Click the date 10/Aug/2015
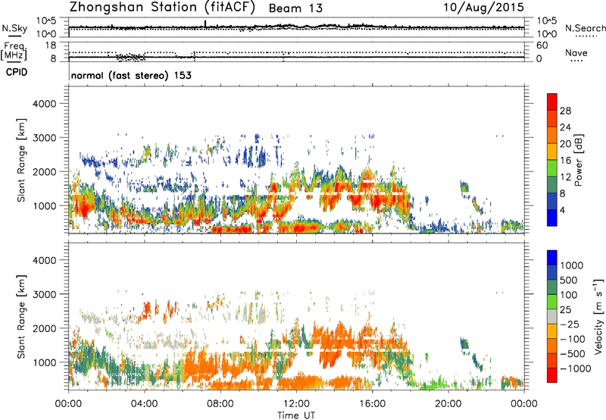Image resolution: width=606 pixels, height=420 pixels. coord(483,8)
